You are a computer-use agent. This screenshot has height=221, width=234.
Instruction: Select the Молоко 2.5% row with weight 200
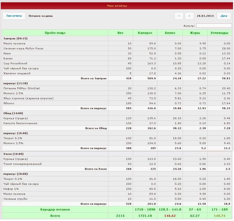click(x=117, y=143)
